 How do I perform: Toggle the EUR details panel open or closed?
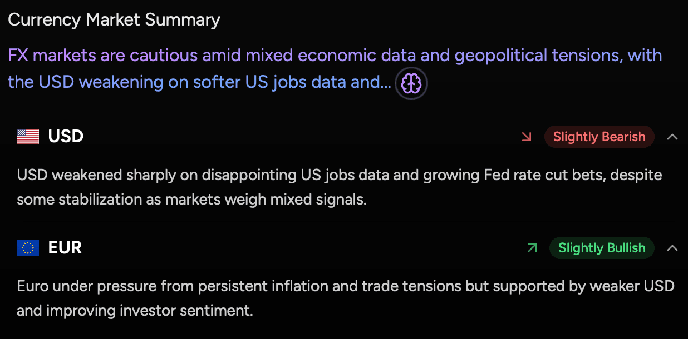[672, 248]
